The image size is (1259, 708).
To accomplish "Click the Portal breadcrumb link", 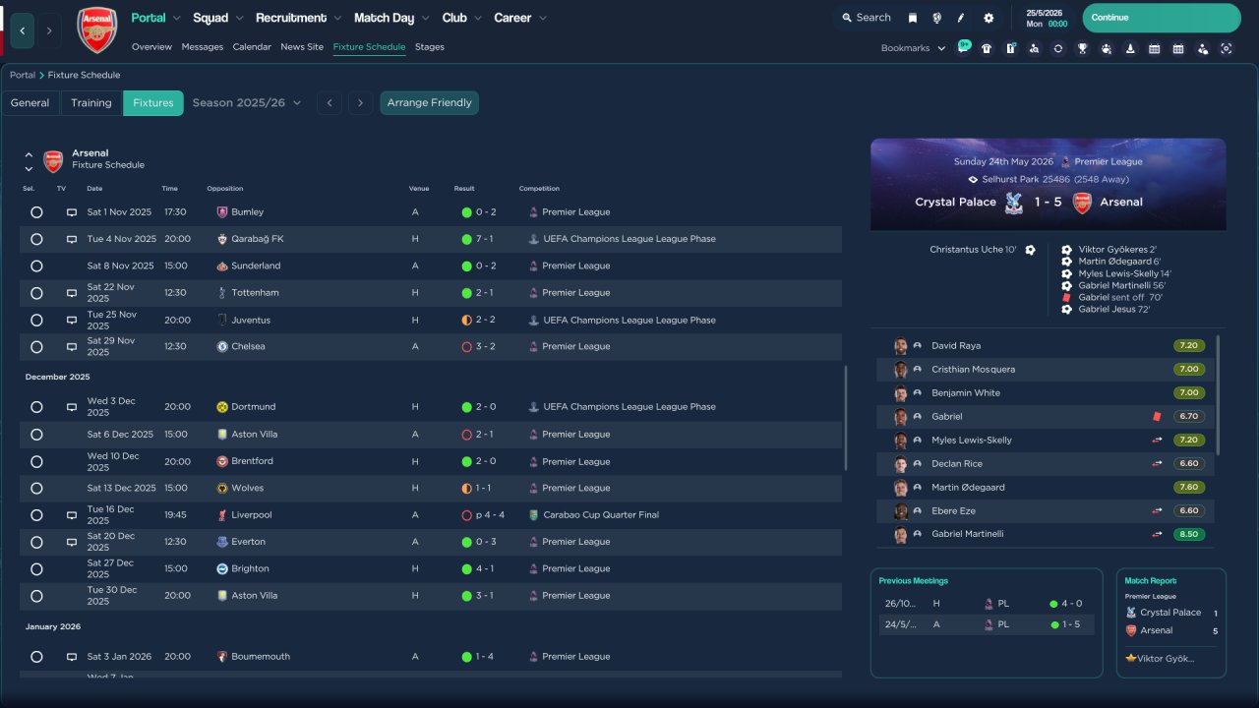I will pyautogui.click(x=23, y=75).
